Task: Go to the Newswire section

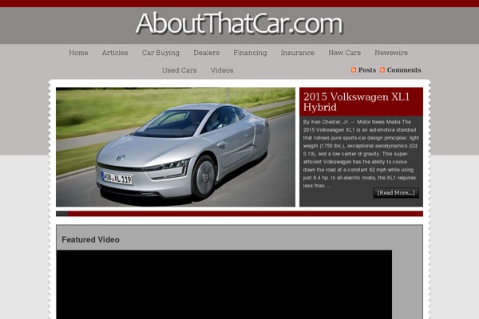Action: 391,53
